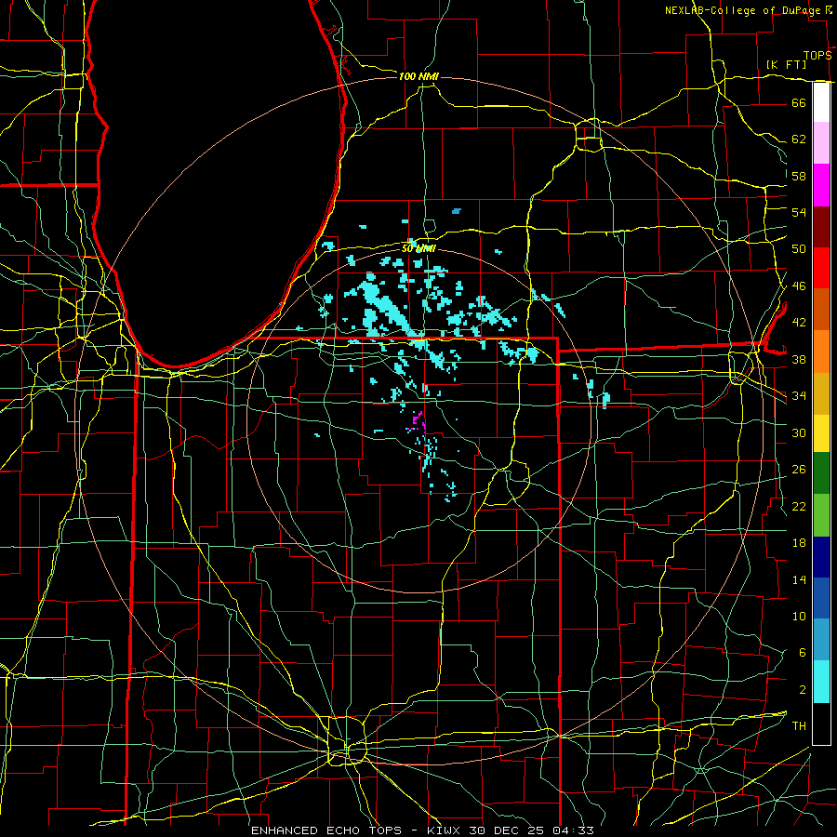
Task: Click legend value 58
Action: pos(799,176)
